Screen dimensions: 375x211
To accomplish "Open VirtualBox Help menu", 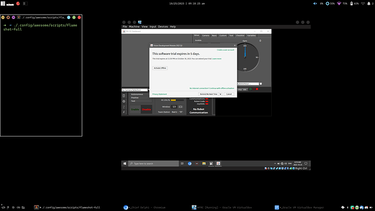I will coord(173,27).
